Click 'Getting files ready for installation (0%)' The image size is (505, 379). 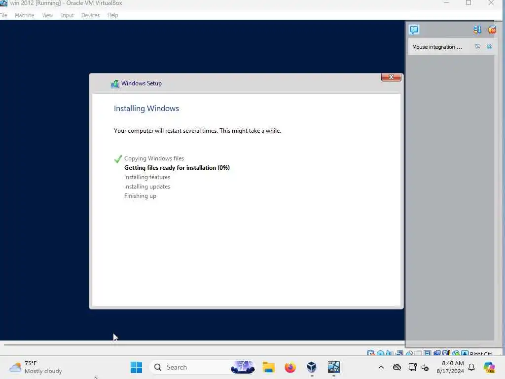click(x=177, y=168)
